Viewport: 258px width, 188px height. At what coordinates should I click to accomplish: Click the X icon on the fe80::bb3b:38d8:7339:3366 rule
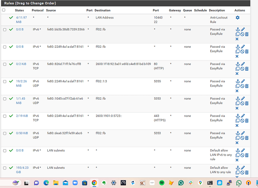tap(237, 39)
